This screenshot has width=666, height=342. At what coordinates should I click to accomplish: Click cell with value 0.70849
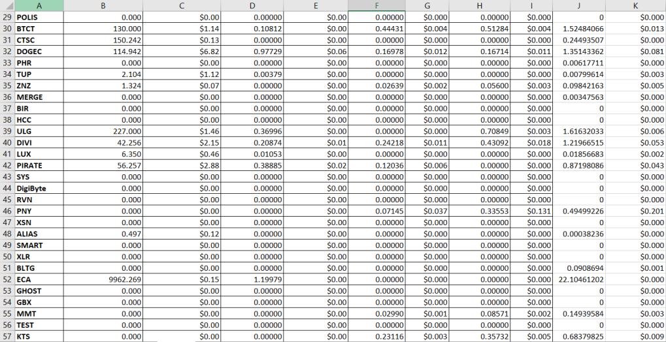(x=480, y=132)
